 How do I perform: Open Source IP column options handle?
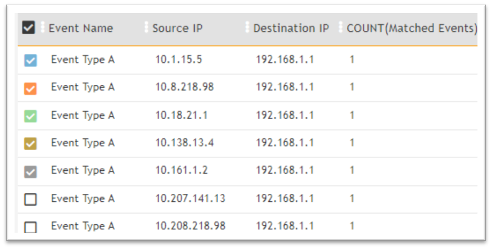tap(147, 28)
